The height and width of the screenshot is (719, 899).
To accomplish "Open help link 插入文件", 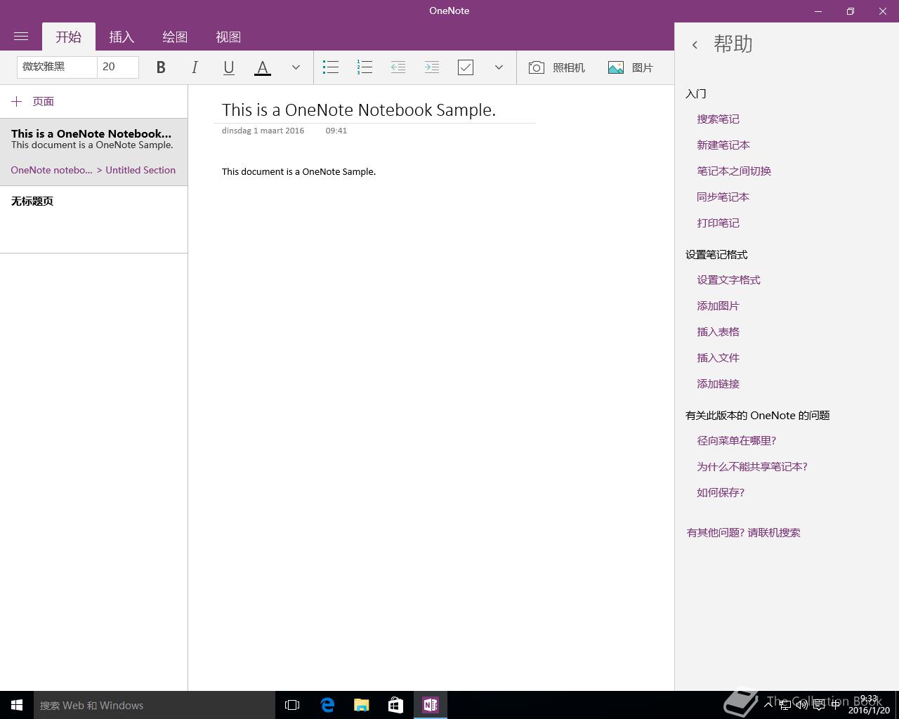I will [718, 358].
